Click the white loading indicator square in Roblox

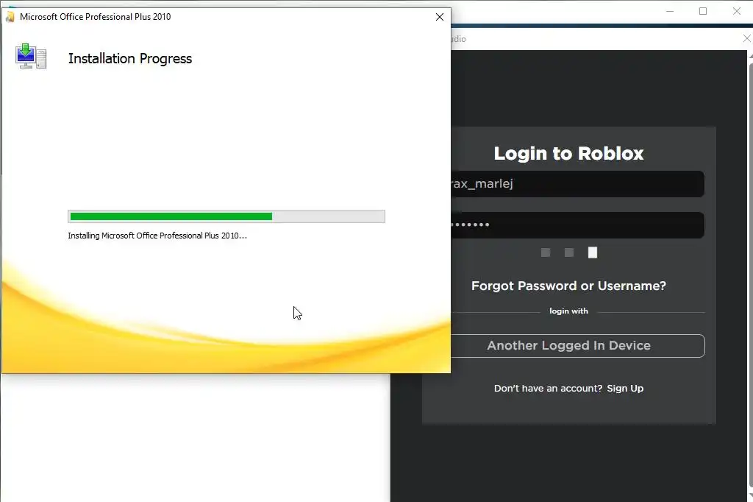(593, 252)
